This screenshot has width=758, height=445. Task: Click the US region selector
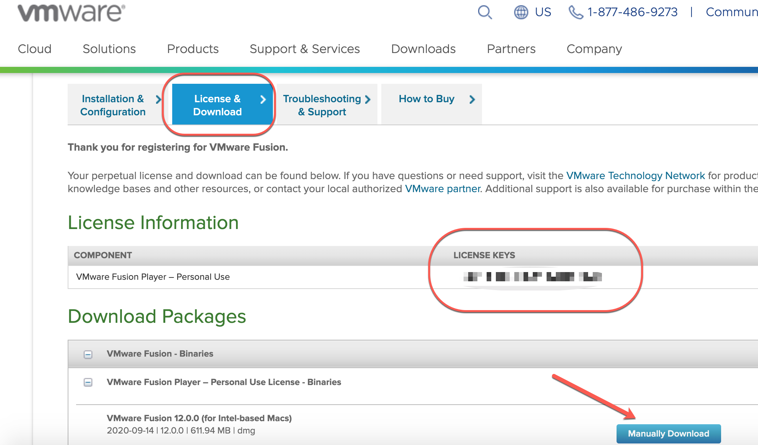tap(543, 12)
